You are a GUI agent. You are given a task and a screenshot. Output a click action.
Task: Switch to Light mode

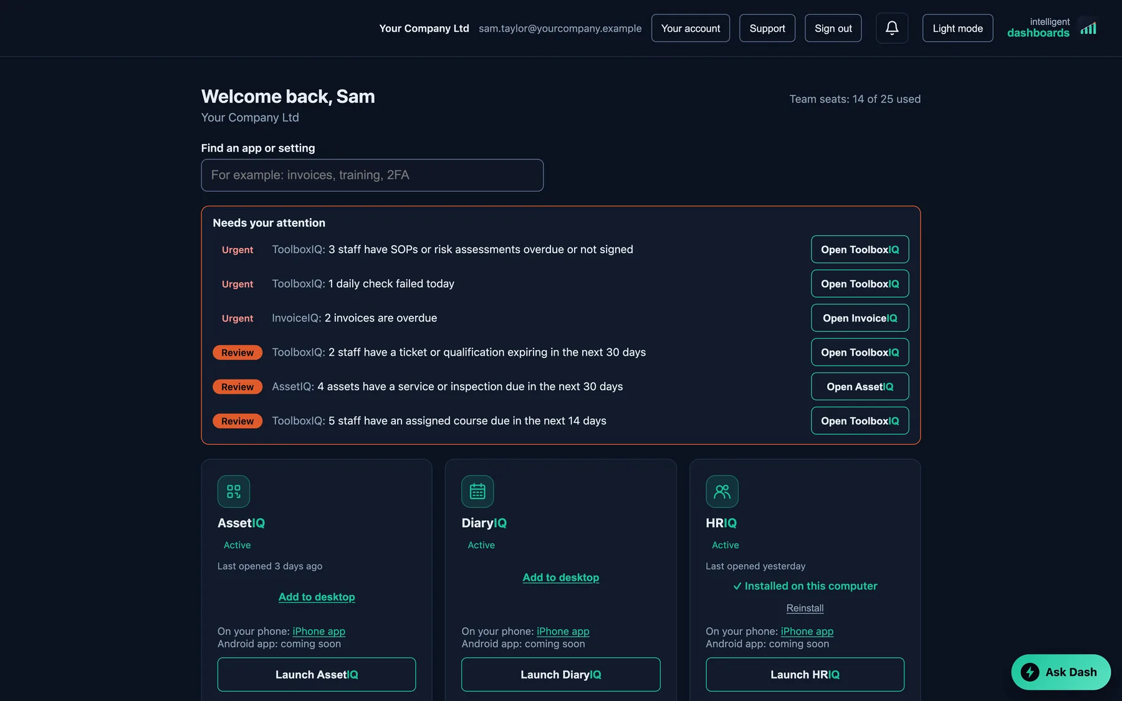(957, 28)
